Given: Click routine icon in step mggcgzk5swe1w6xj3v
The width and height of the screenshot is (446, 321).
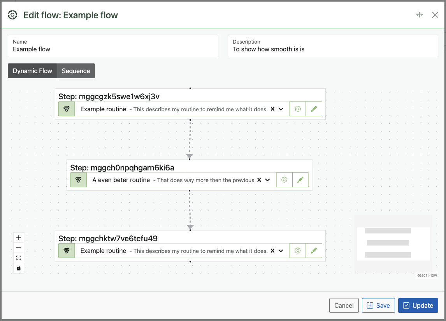Looking at the screenshot, I should pyautogui.click(x=67, y=109).
